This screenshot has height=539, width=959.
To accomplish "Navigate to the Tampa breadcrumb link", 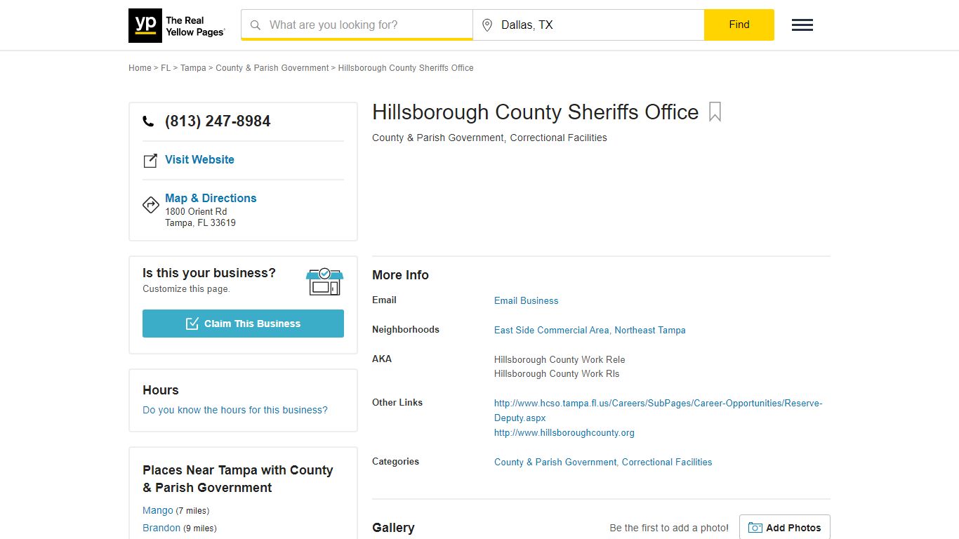I will 193,67.
